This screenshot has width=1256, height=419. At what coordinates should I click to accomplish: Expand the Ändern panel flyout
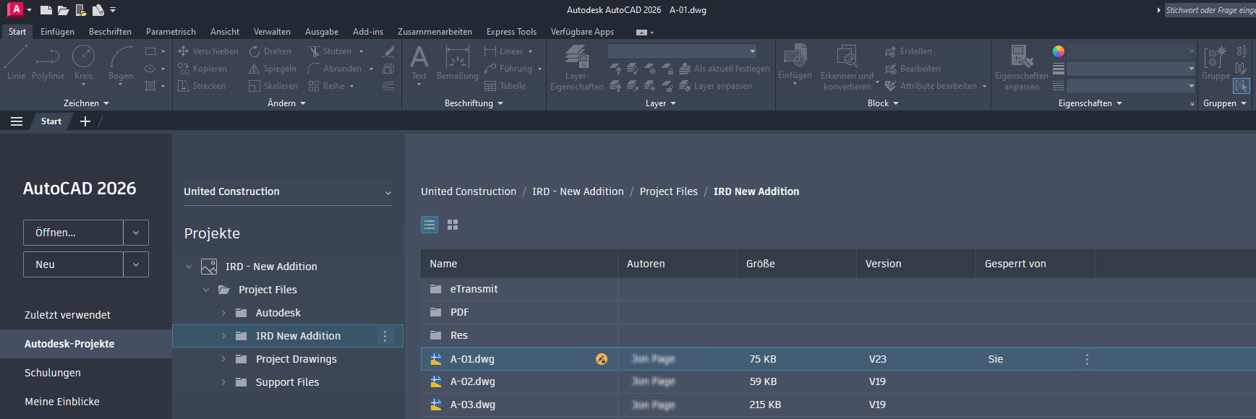286,103
